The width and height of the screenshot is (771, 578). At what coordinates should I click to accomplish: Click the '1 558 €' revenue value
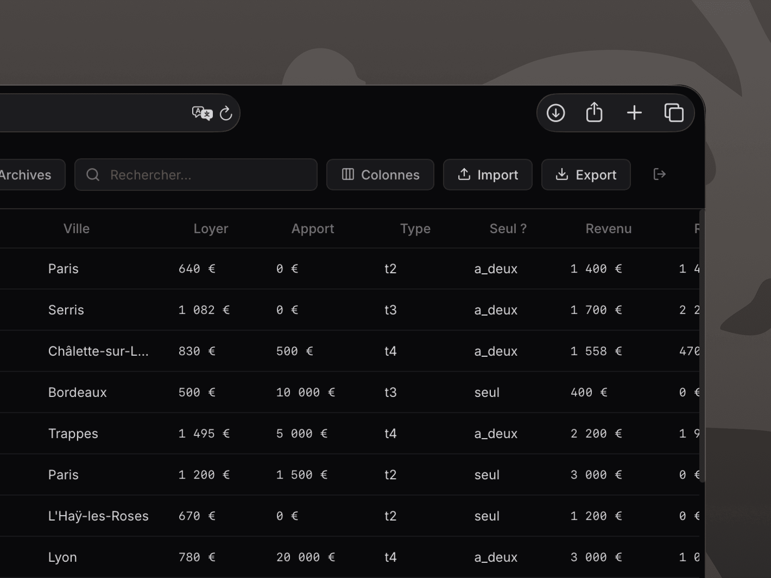[x=596, y=351]
